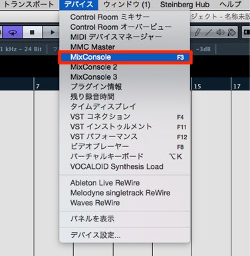Open MixConsole 3

[124, 77]
